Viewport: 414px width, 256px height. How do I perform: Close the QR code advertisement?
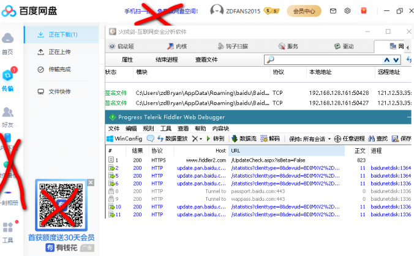point(91,183)
